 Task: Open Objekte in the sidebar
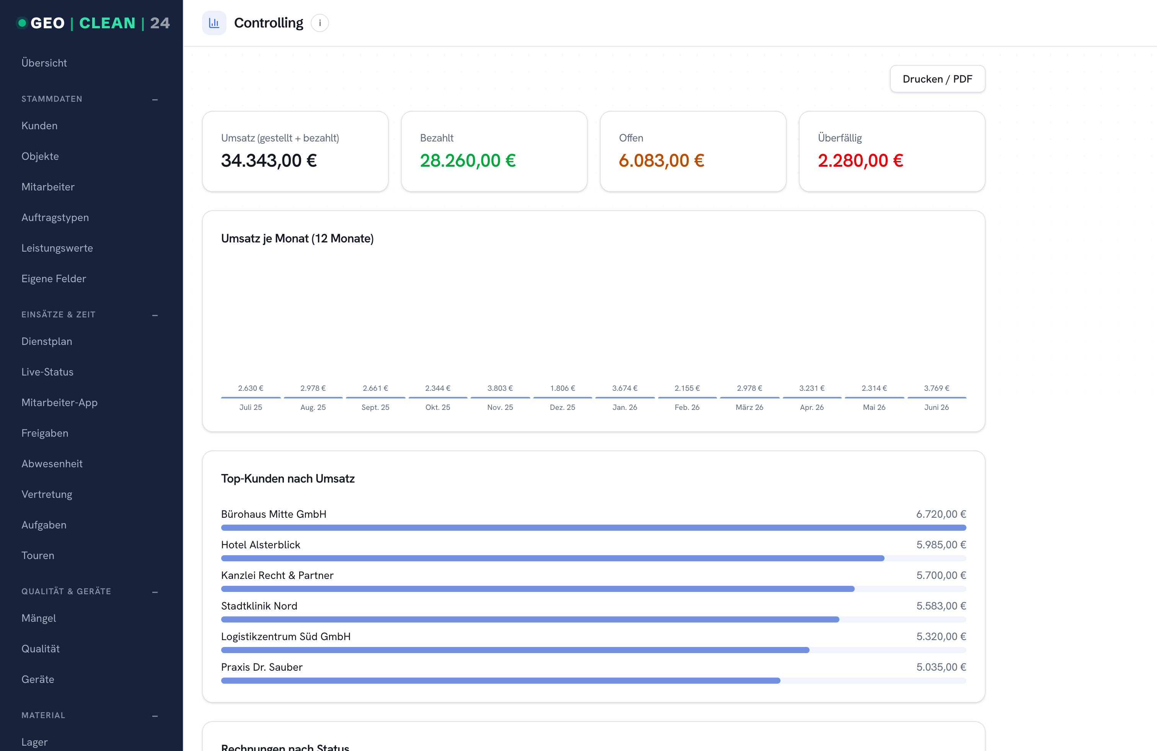[x=40, y=156]
